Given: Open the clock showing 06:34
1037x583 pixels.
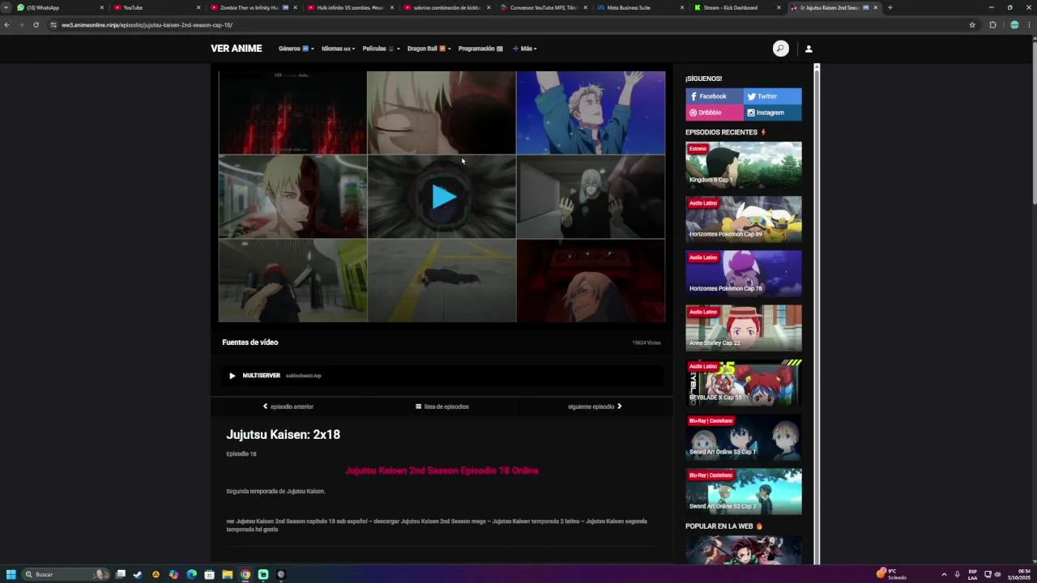Looking at the screenshot, I should (x=1018, y=574).
